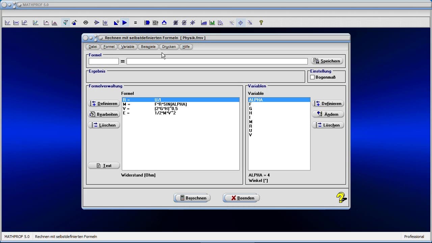This screenshot has height=243, width=432.
Task: Click the green bar chart toolbar icon
Action: (212, 23)
